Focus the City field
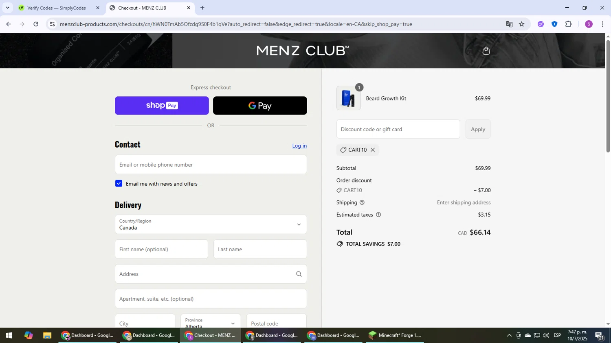 click(145, 322)
